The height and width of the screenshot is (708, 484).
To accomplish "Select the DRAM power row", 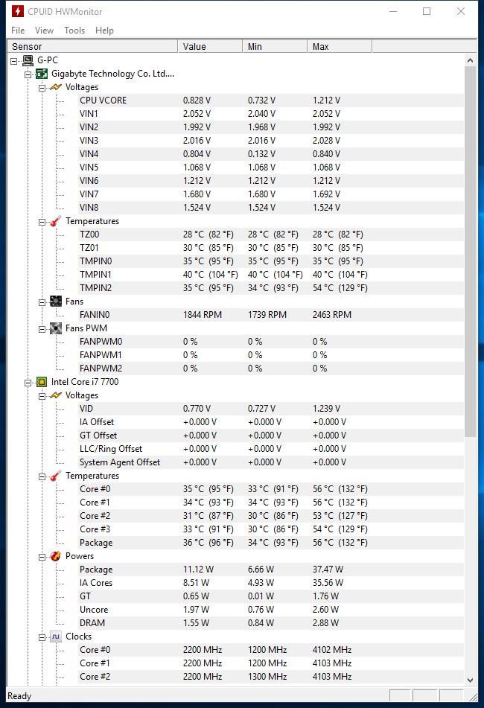I will (x=271, y=623).
